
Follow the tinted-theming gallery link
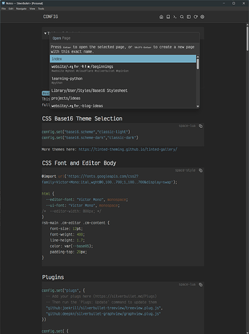tap(128, 149)
